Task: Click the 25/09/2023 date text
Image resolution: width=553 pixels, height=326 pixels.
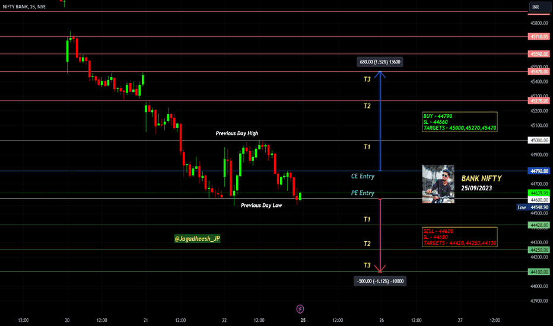Action: tap(476, 188)
